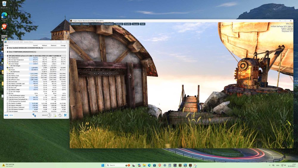Open Task View from the taskbar
This screenshot has height=168, width=298.
[134, 165]
